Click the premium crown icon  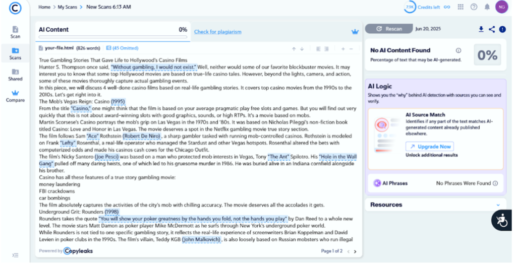(x=355, y=32)
